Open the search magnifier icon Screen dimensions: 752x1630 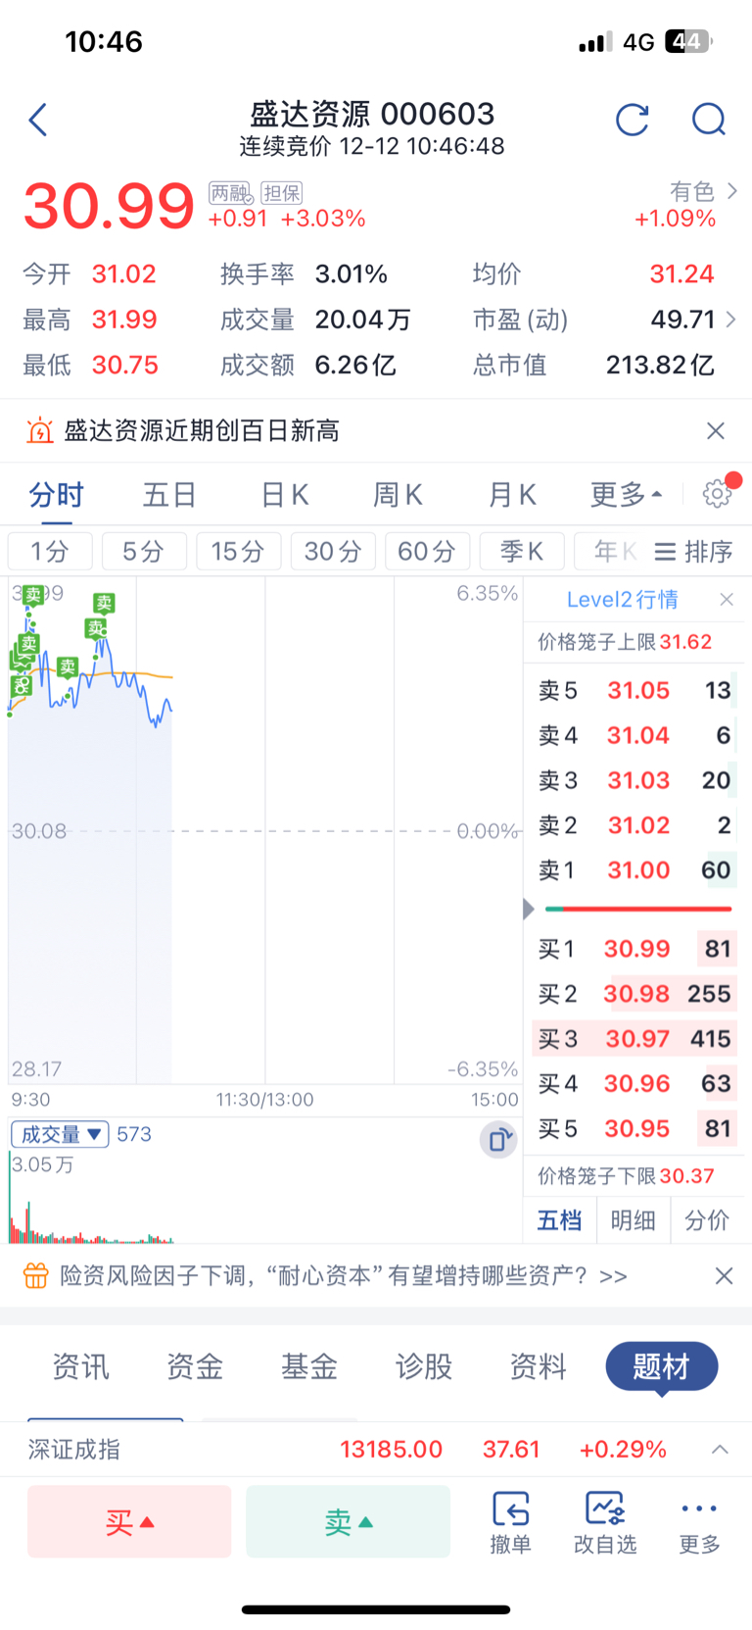click(708, 120)
